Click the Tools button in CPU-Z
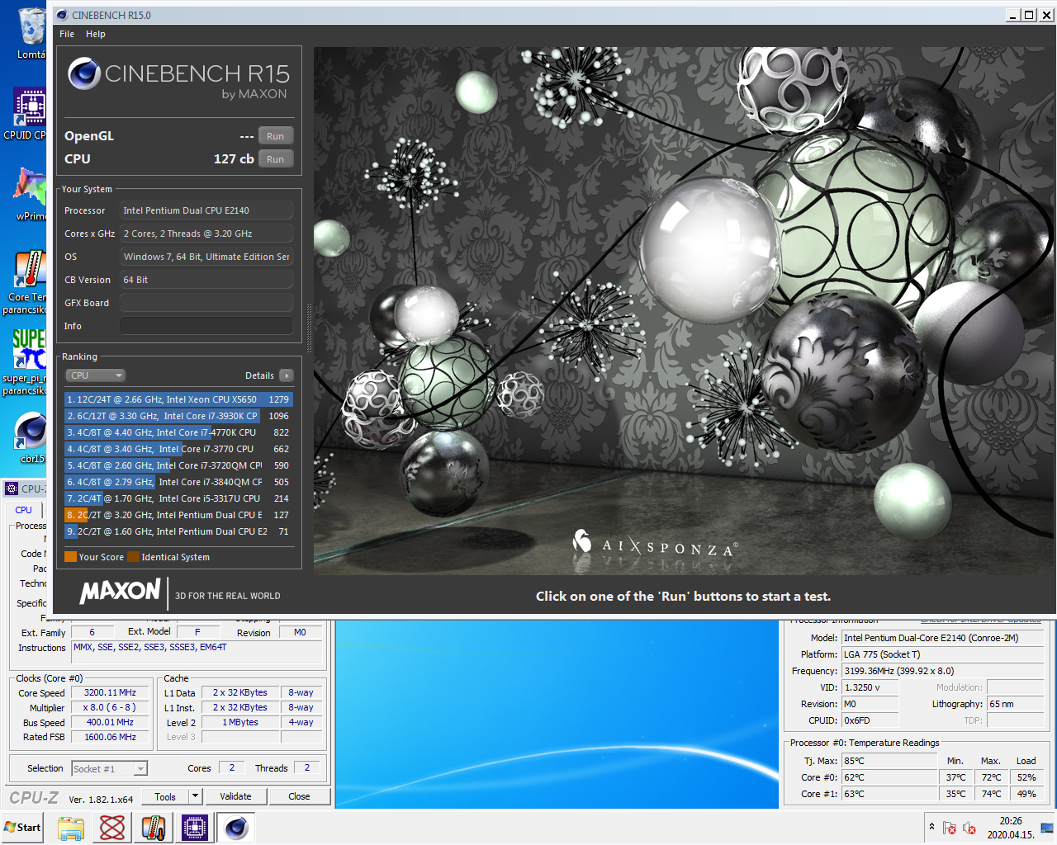Screen dimensions: 1057x845 [x=165, y=796]
